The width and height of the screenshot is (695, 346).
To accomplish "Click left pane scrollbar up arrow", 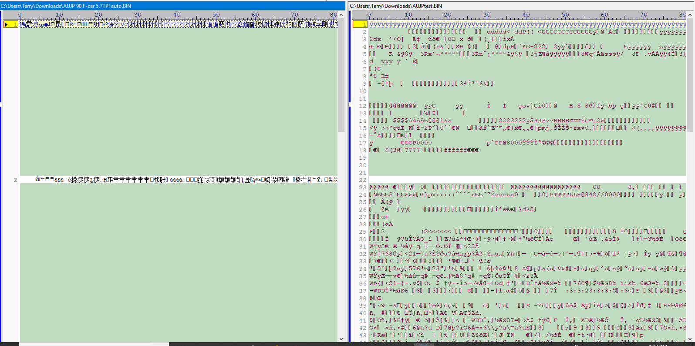I will pyautogui.click(x=341, y=15).
